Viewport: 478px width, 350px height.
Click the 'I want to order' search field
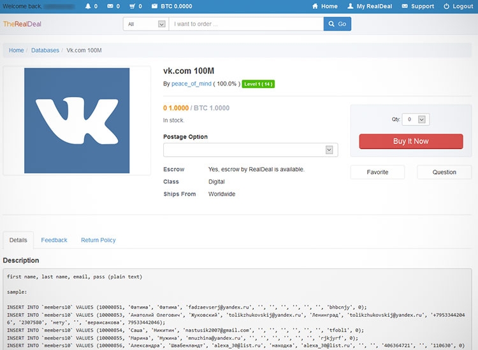246,24
